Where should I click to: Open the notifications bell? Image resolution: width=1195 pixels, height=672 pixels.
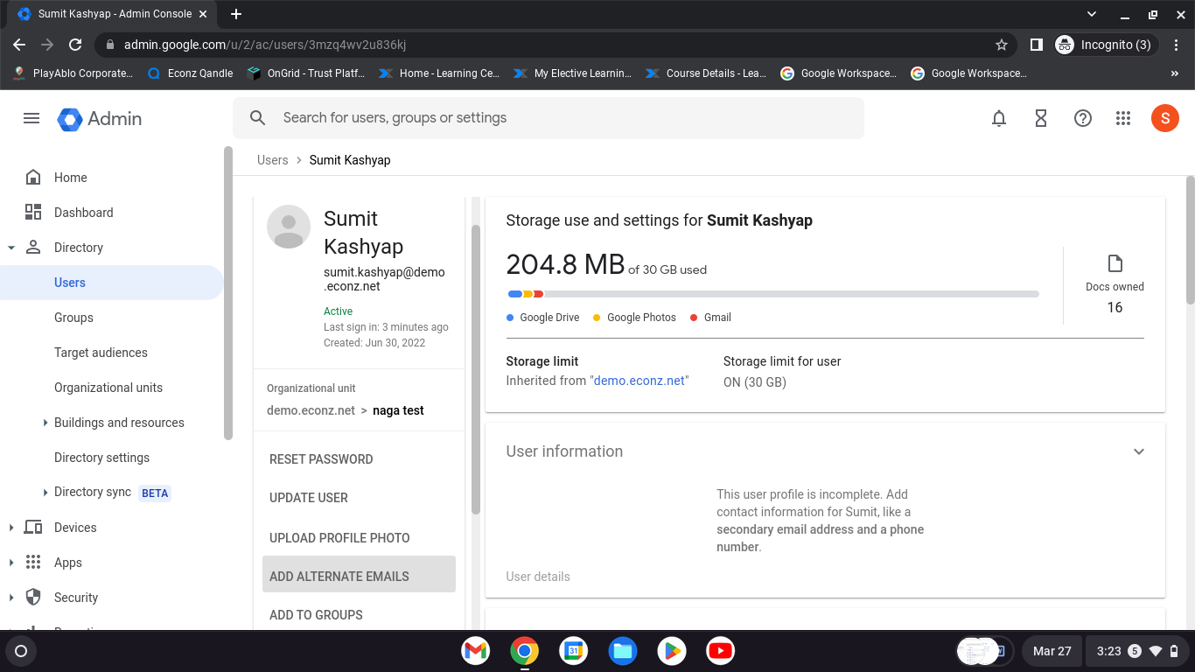999,118
